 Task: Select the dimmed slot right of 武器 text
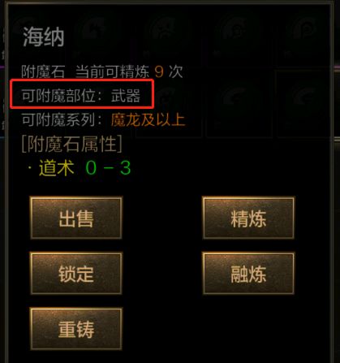tap(169, 102)
